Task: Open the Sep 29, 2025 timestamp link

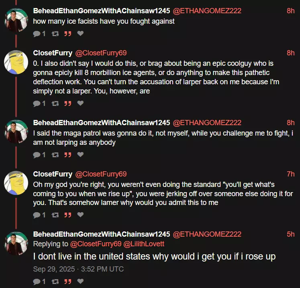Action: coord(78,269)
